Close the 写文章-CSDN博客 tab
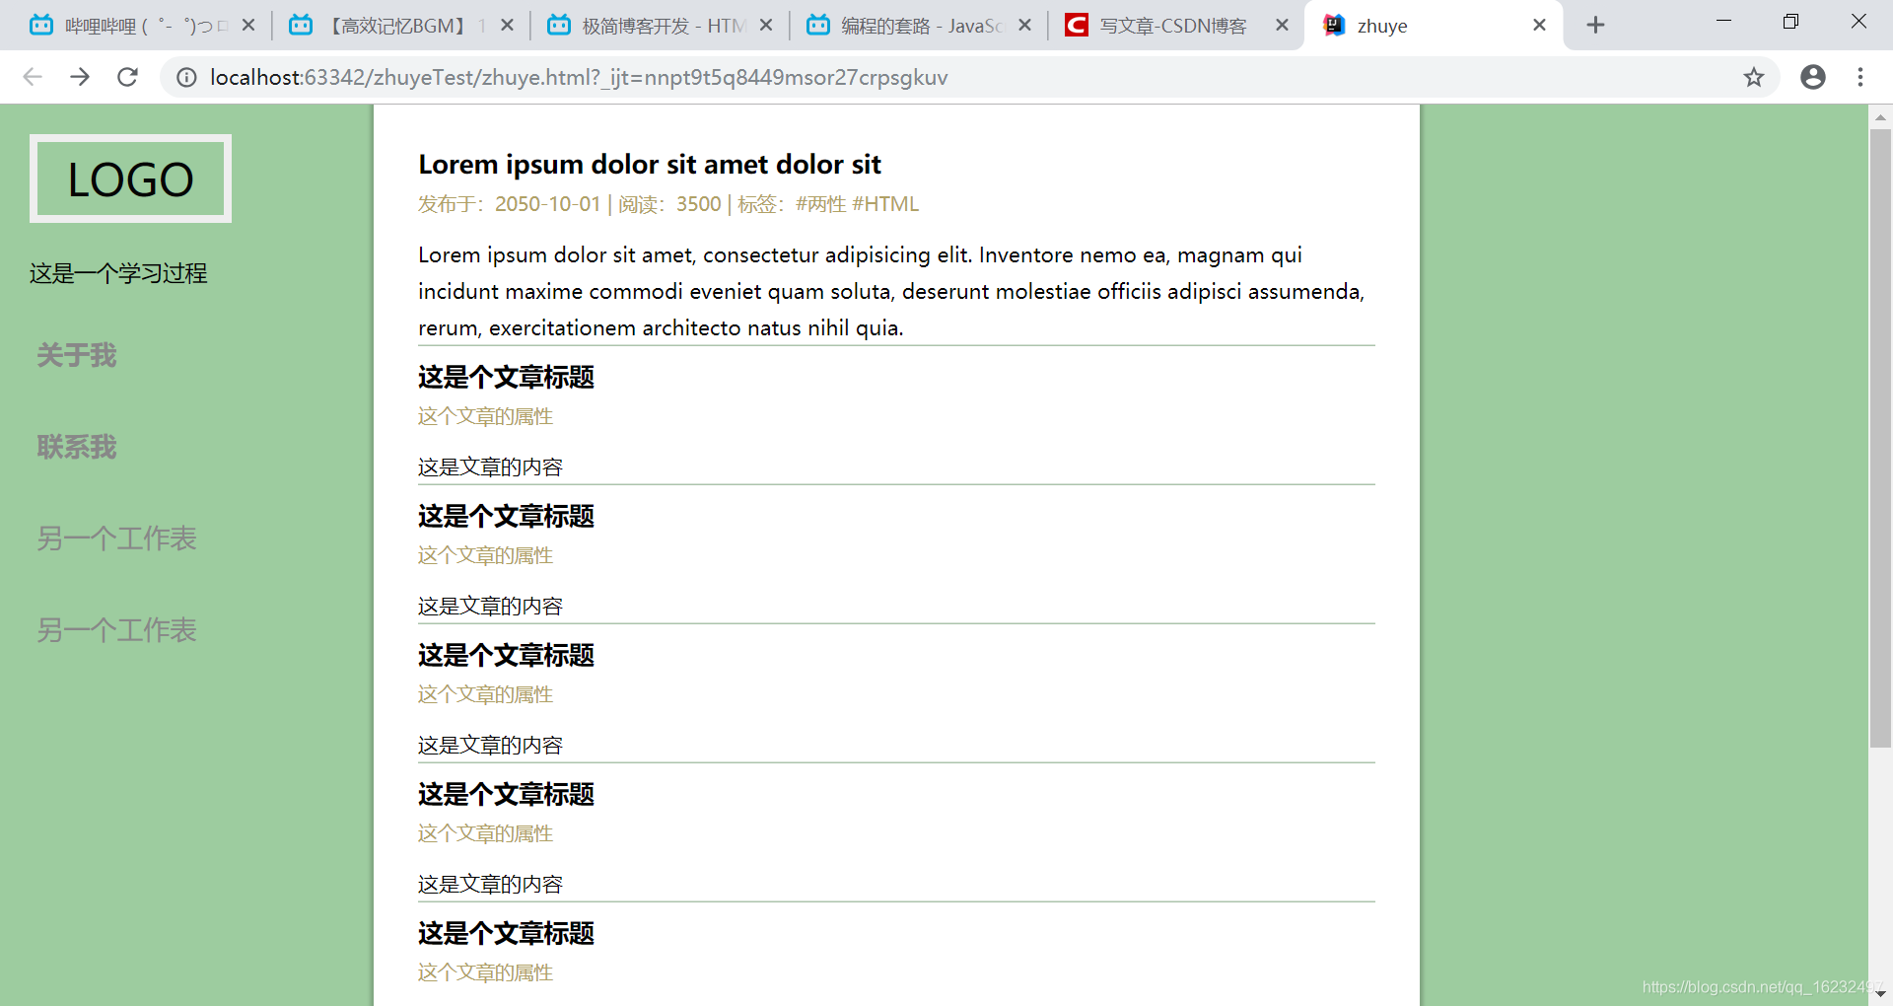Screen dimensions: 1893x1006 (1282, 26)
